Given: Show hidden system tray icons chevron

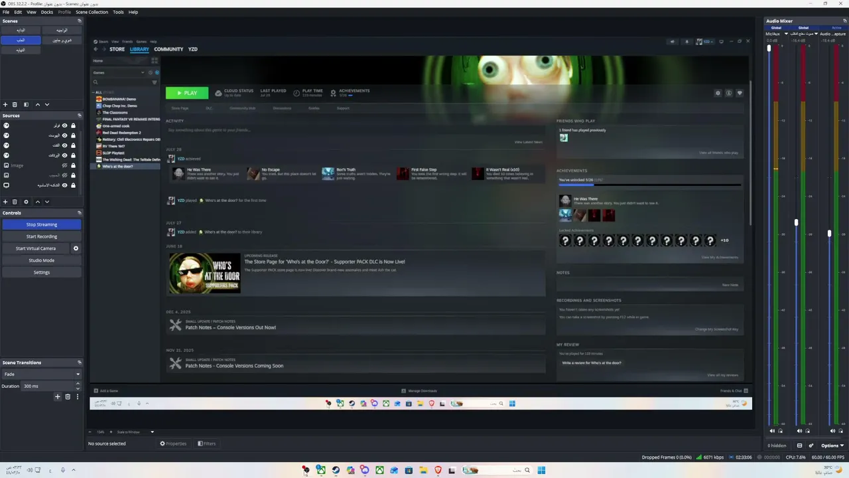Looking at the screenshot, I should [73, 470].
